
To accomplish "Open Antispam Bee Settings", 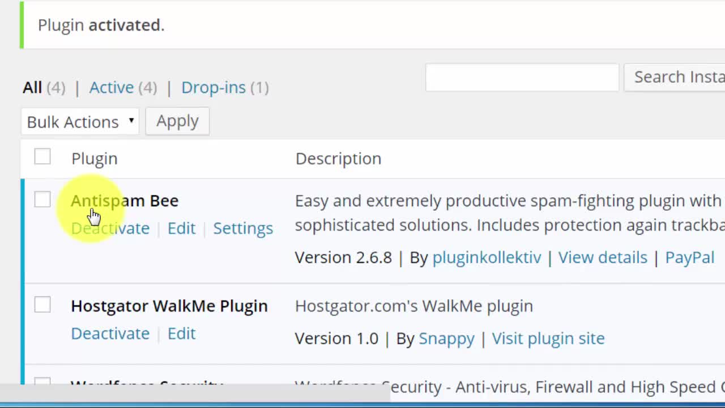I will pos(243,228).
